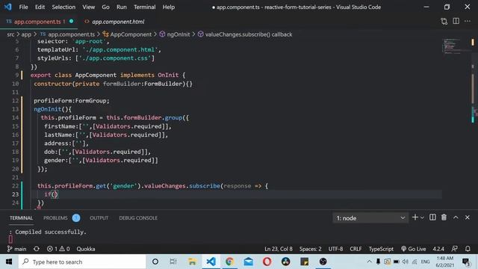Screen dimensions: 478x269
Task: Open feedback icon in status bar
Action: pos(455,249)
